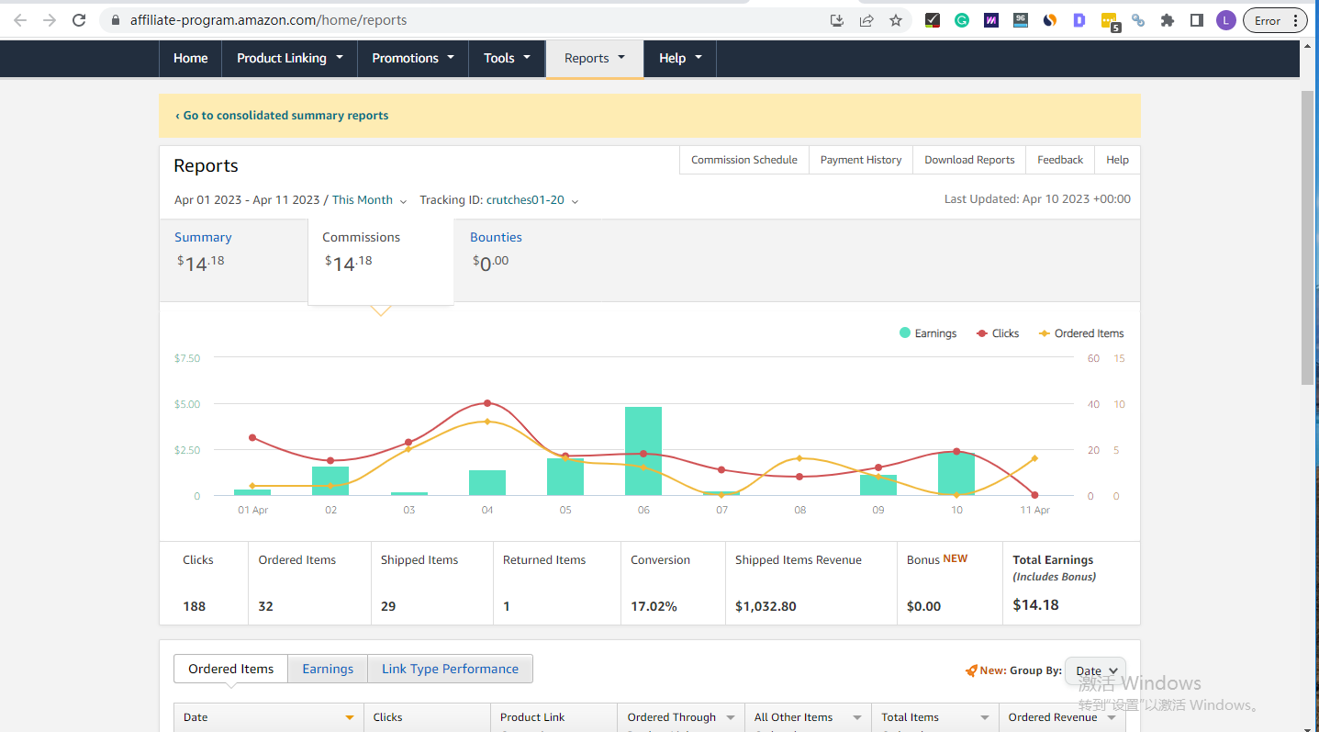1319x732 pixels.
Task: Click the Last Updated Apr 10 2023 text
Action: coord(1037,199)
